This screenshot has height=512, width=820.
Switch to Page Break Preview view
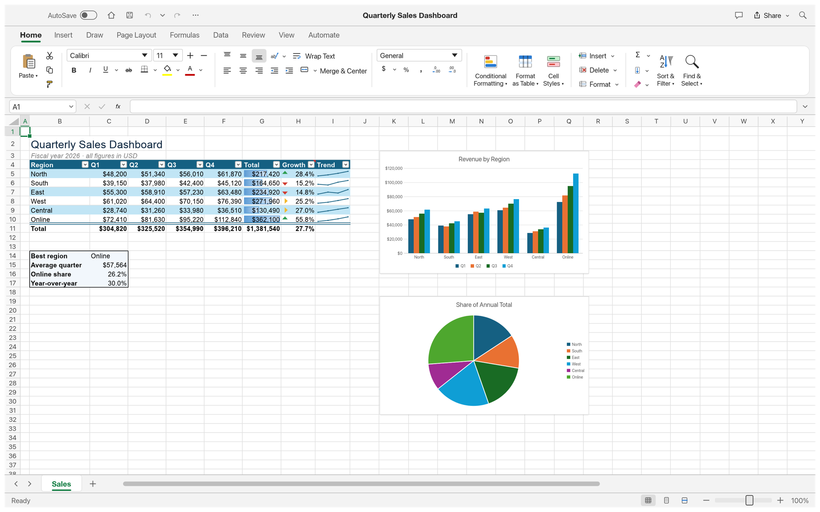684,500
